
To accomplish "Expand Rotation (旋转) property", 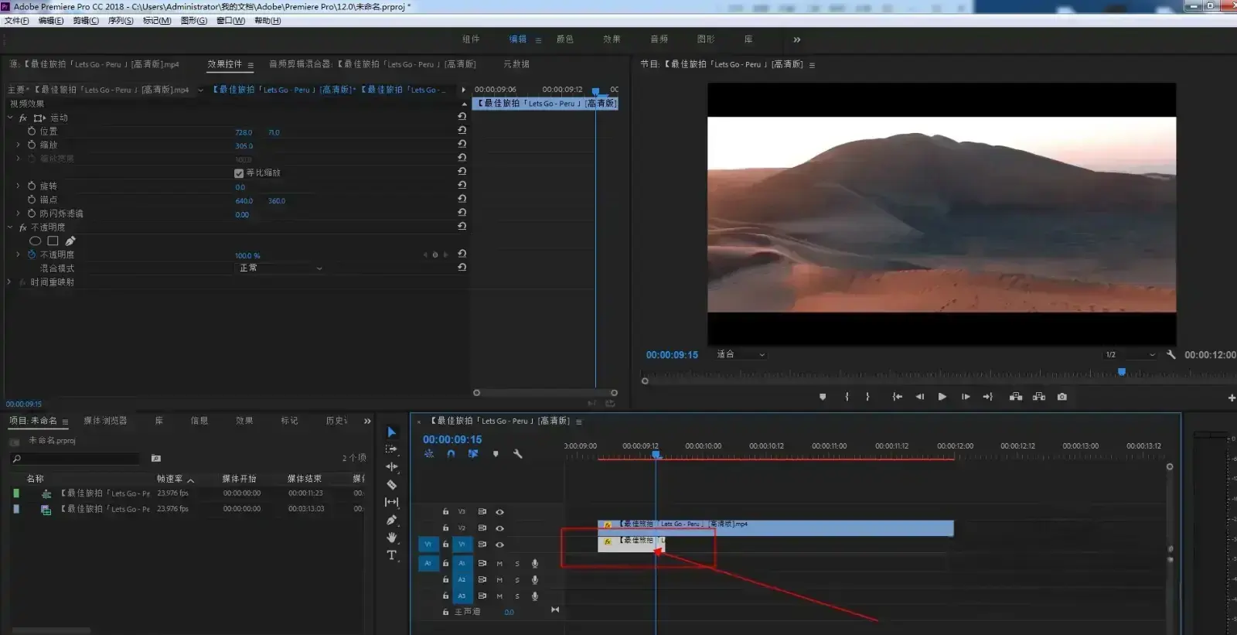I will [18, 186].
